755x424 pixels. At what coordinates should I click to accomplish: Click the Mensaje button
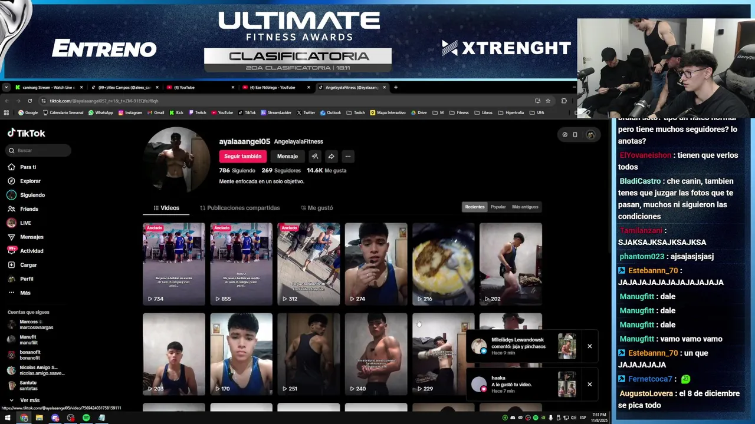pyautogui.click(x=287, y=156)
